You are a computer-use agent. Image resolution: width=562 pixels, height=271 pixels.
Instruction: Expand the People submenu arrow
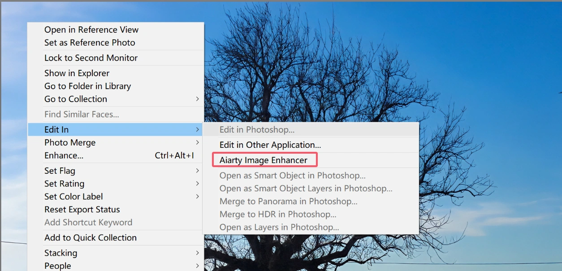pos(197,266)
